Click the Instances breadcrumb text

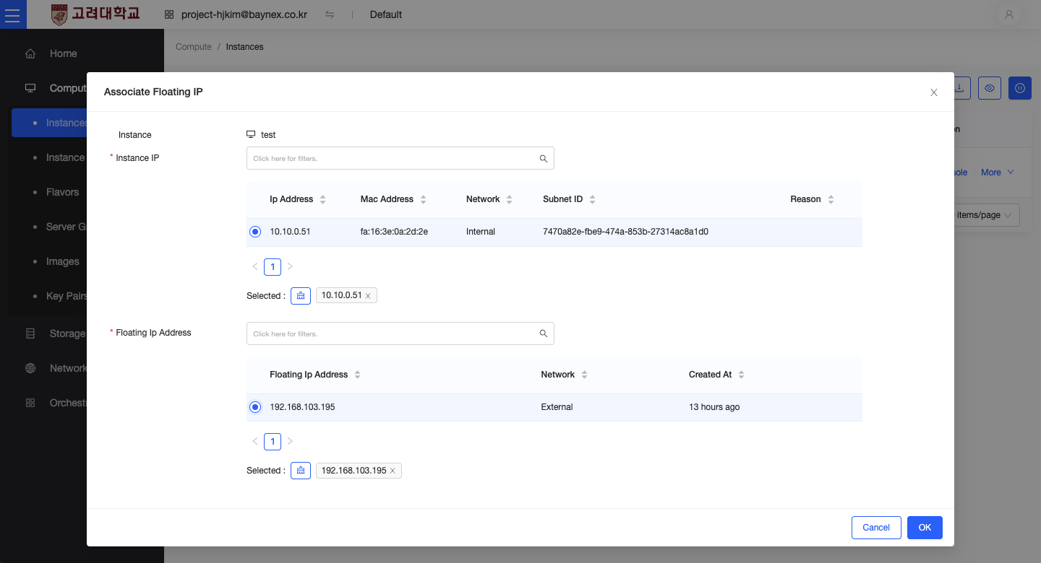tap(244, 47)
